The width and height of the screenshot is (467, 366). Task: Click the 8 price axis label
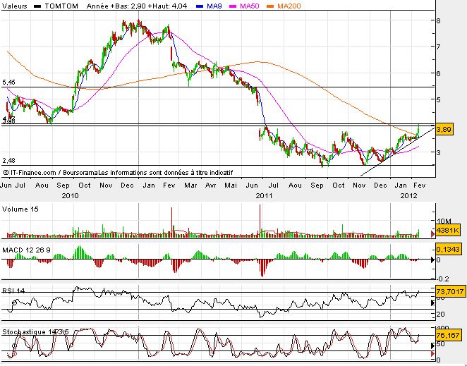(439, 20)
